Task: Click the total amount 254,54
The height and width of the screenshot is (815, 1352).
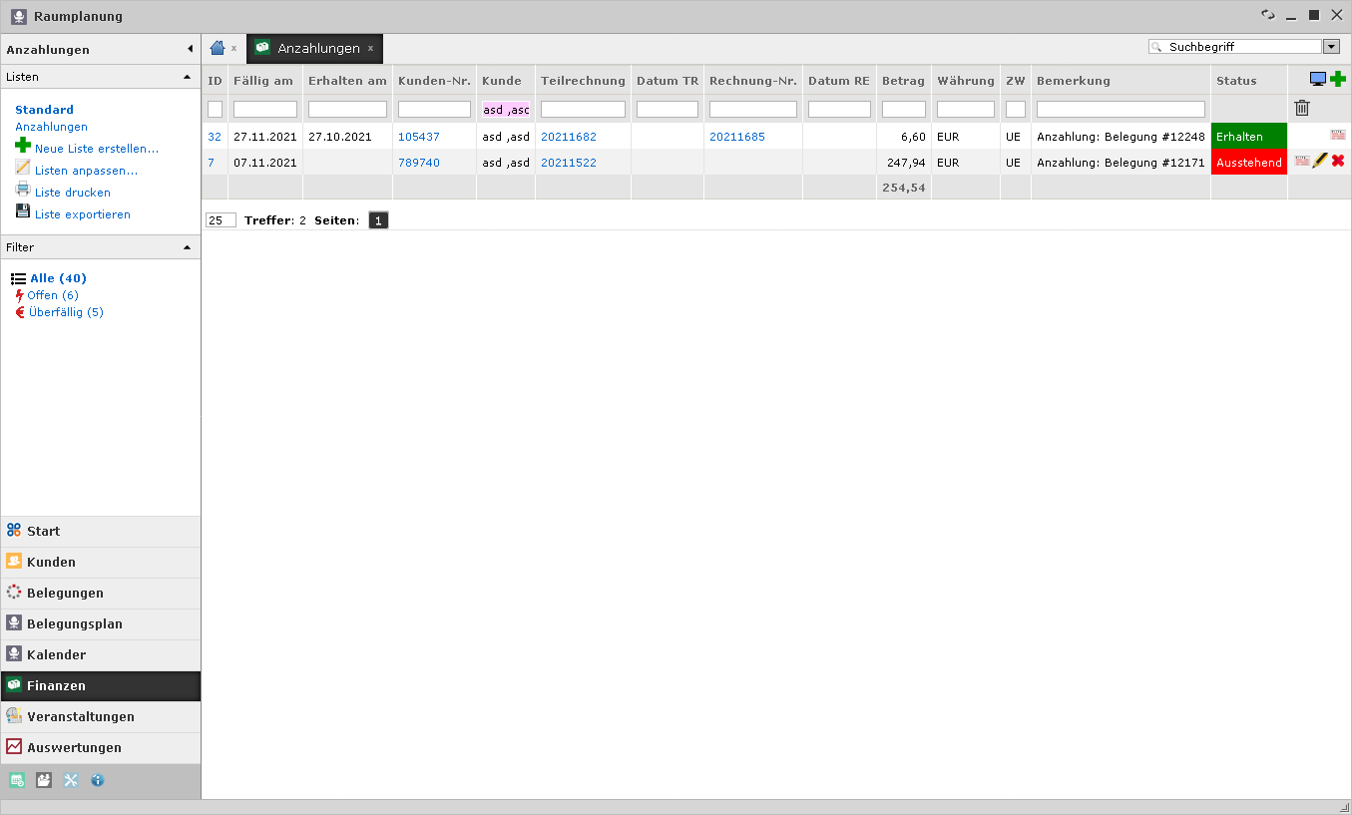Action: pos(904,188)
